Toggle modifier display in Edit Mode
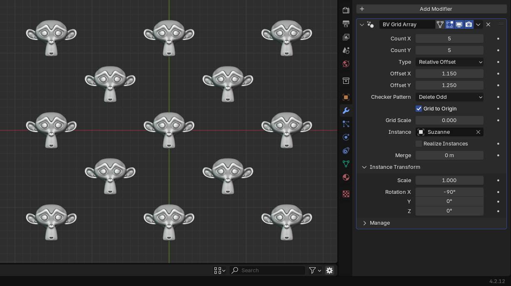 pos(449,25)
